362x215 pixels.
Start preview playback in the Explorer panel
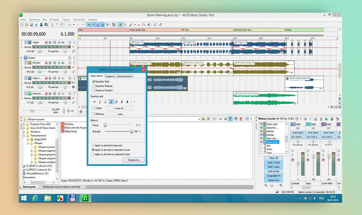221,119
